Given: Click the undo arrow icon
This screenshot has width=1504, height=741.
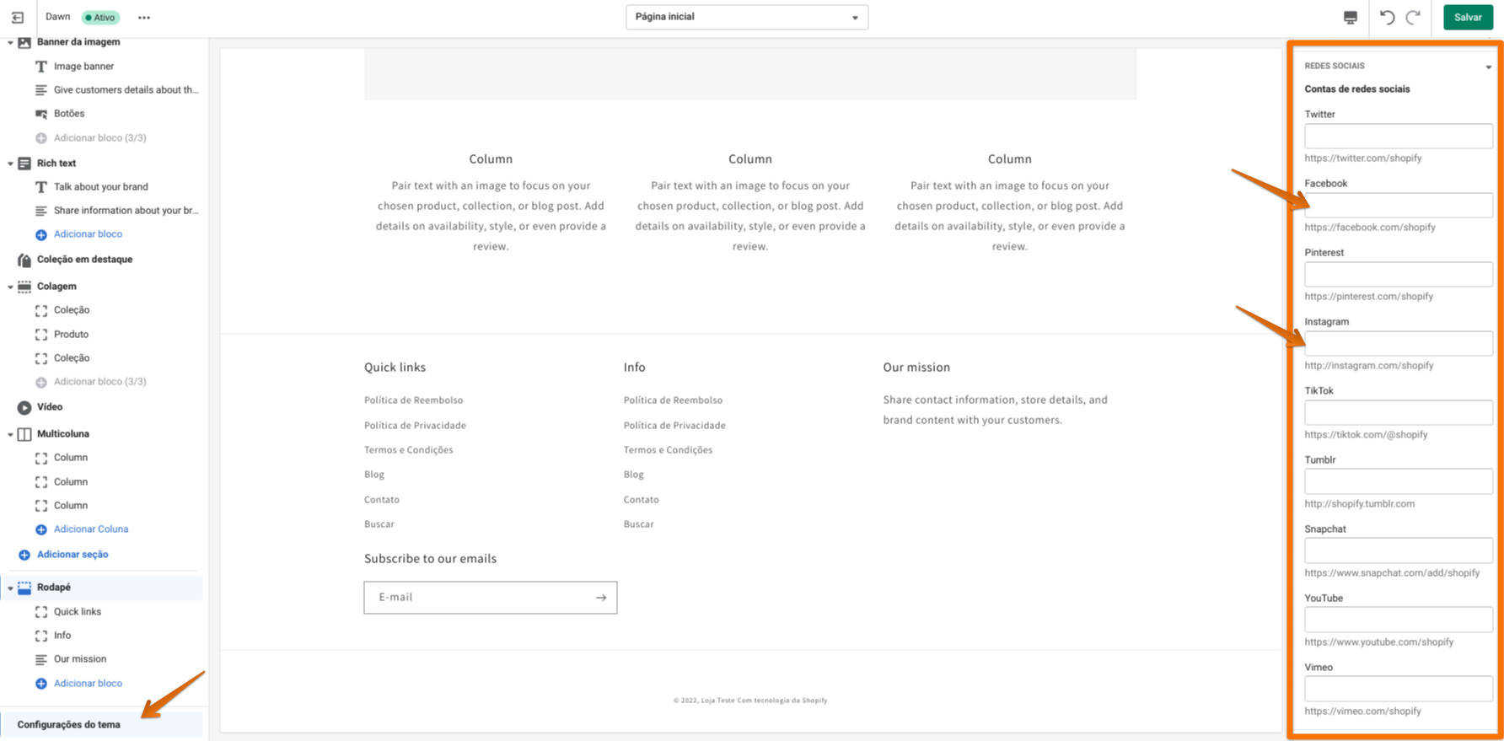Looking at the screenshot, I should click(x=1387, y=17).
